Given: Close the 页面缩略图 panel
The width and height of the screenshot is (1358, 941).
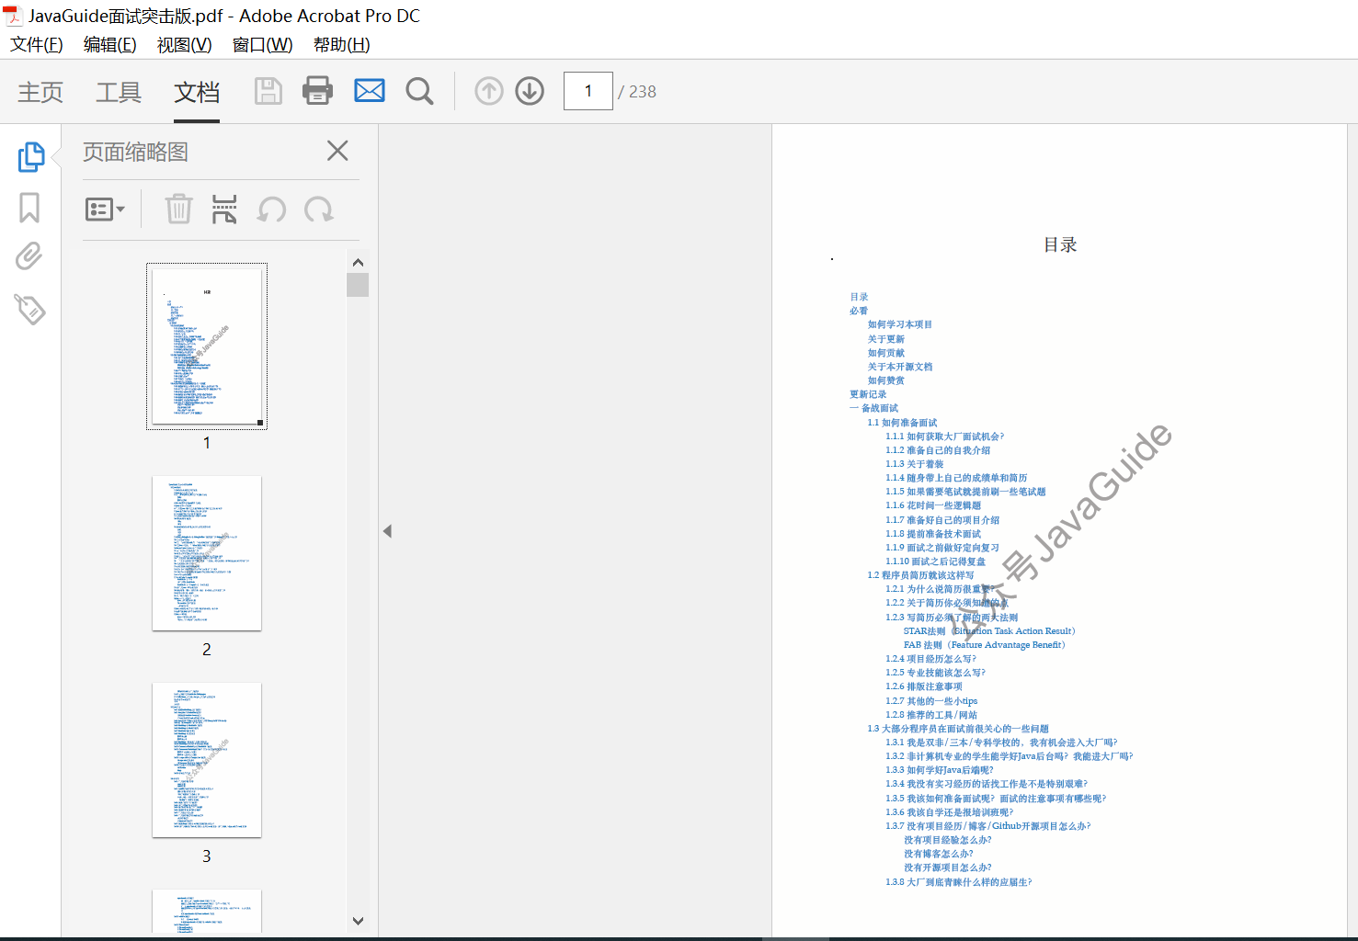Looking at the screenshot, I should [337, 151].
